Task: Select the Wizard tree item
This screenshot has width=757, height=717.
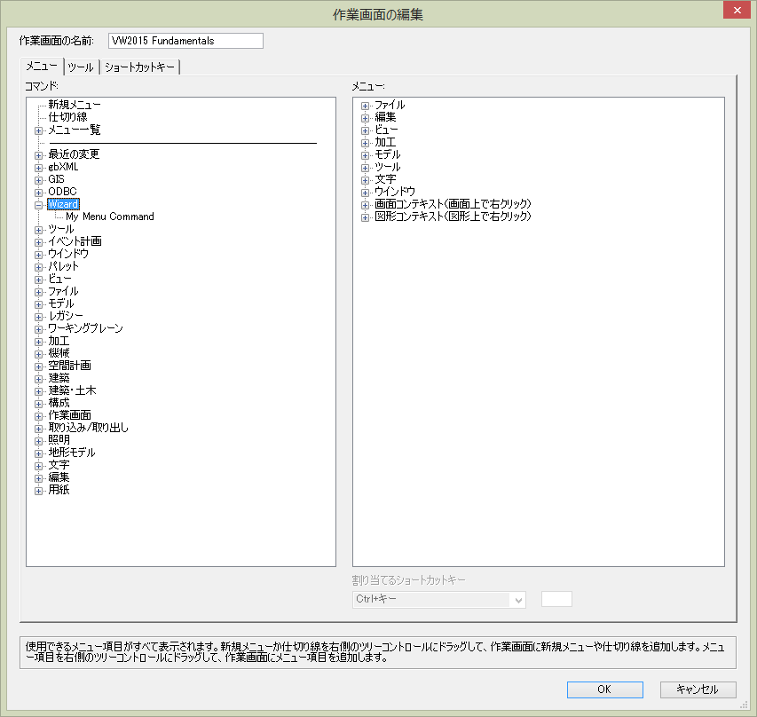Action: pos(63,204)
